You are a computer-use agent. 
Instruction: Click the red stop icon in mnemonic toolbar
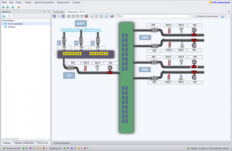(x=86, y=16)
